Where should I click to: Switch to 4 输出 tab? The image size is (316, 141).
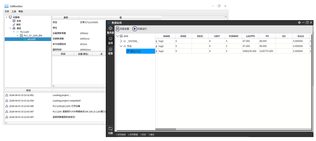(x=152, y=135)
